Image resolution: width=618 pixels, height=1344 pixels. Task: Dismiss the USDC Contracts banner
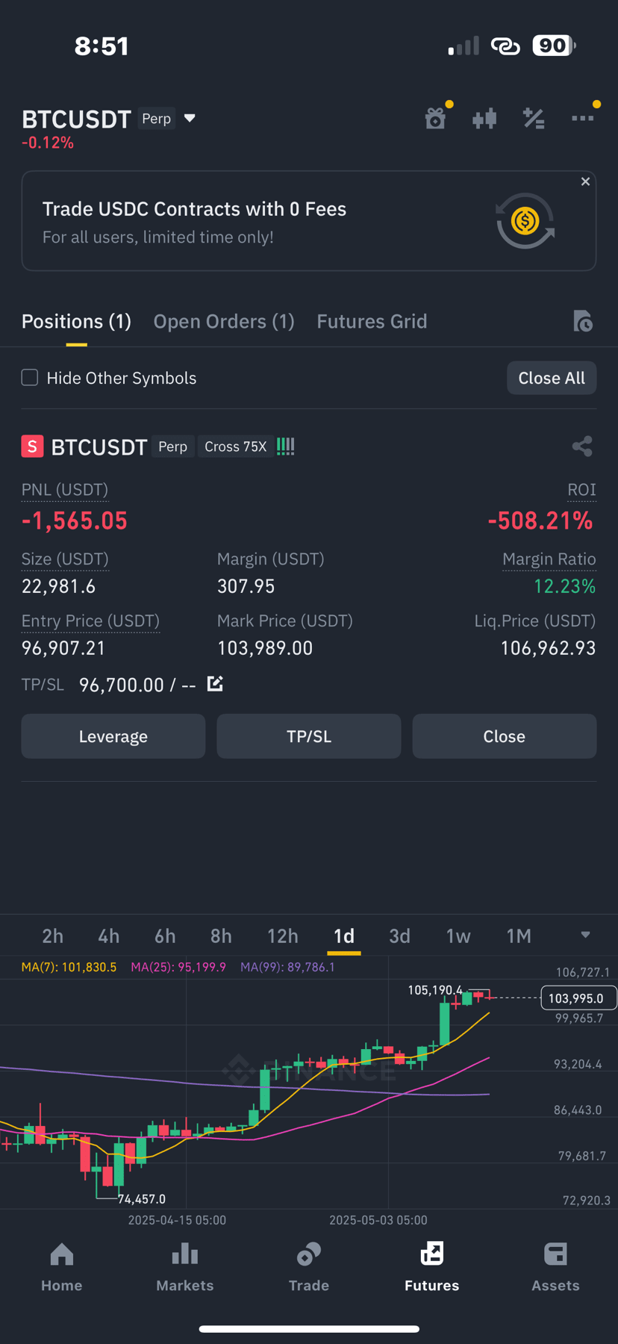pyautogui.click(x=585, y=181)
